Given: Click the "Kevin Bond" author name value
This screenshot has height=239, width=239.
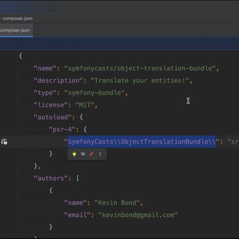Looking at the screenshot, I should coord(117,203).
